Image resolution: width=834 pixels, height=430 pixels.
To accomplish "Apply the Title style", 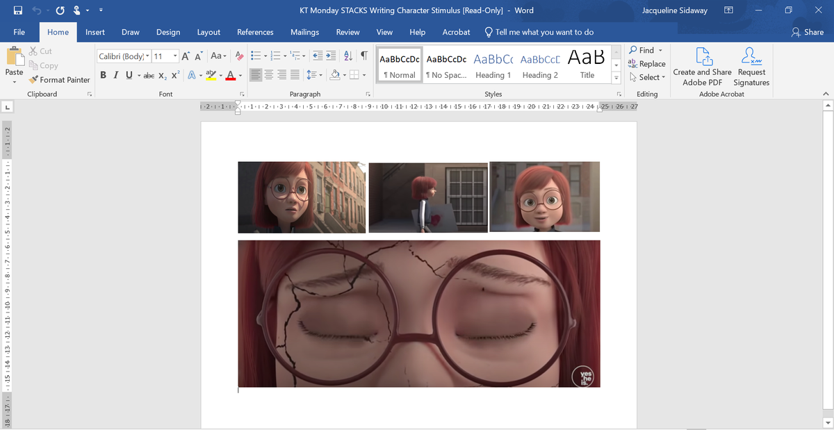I will click(587, 65).
